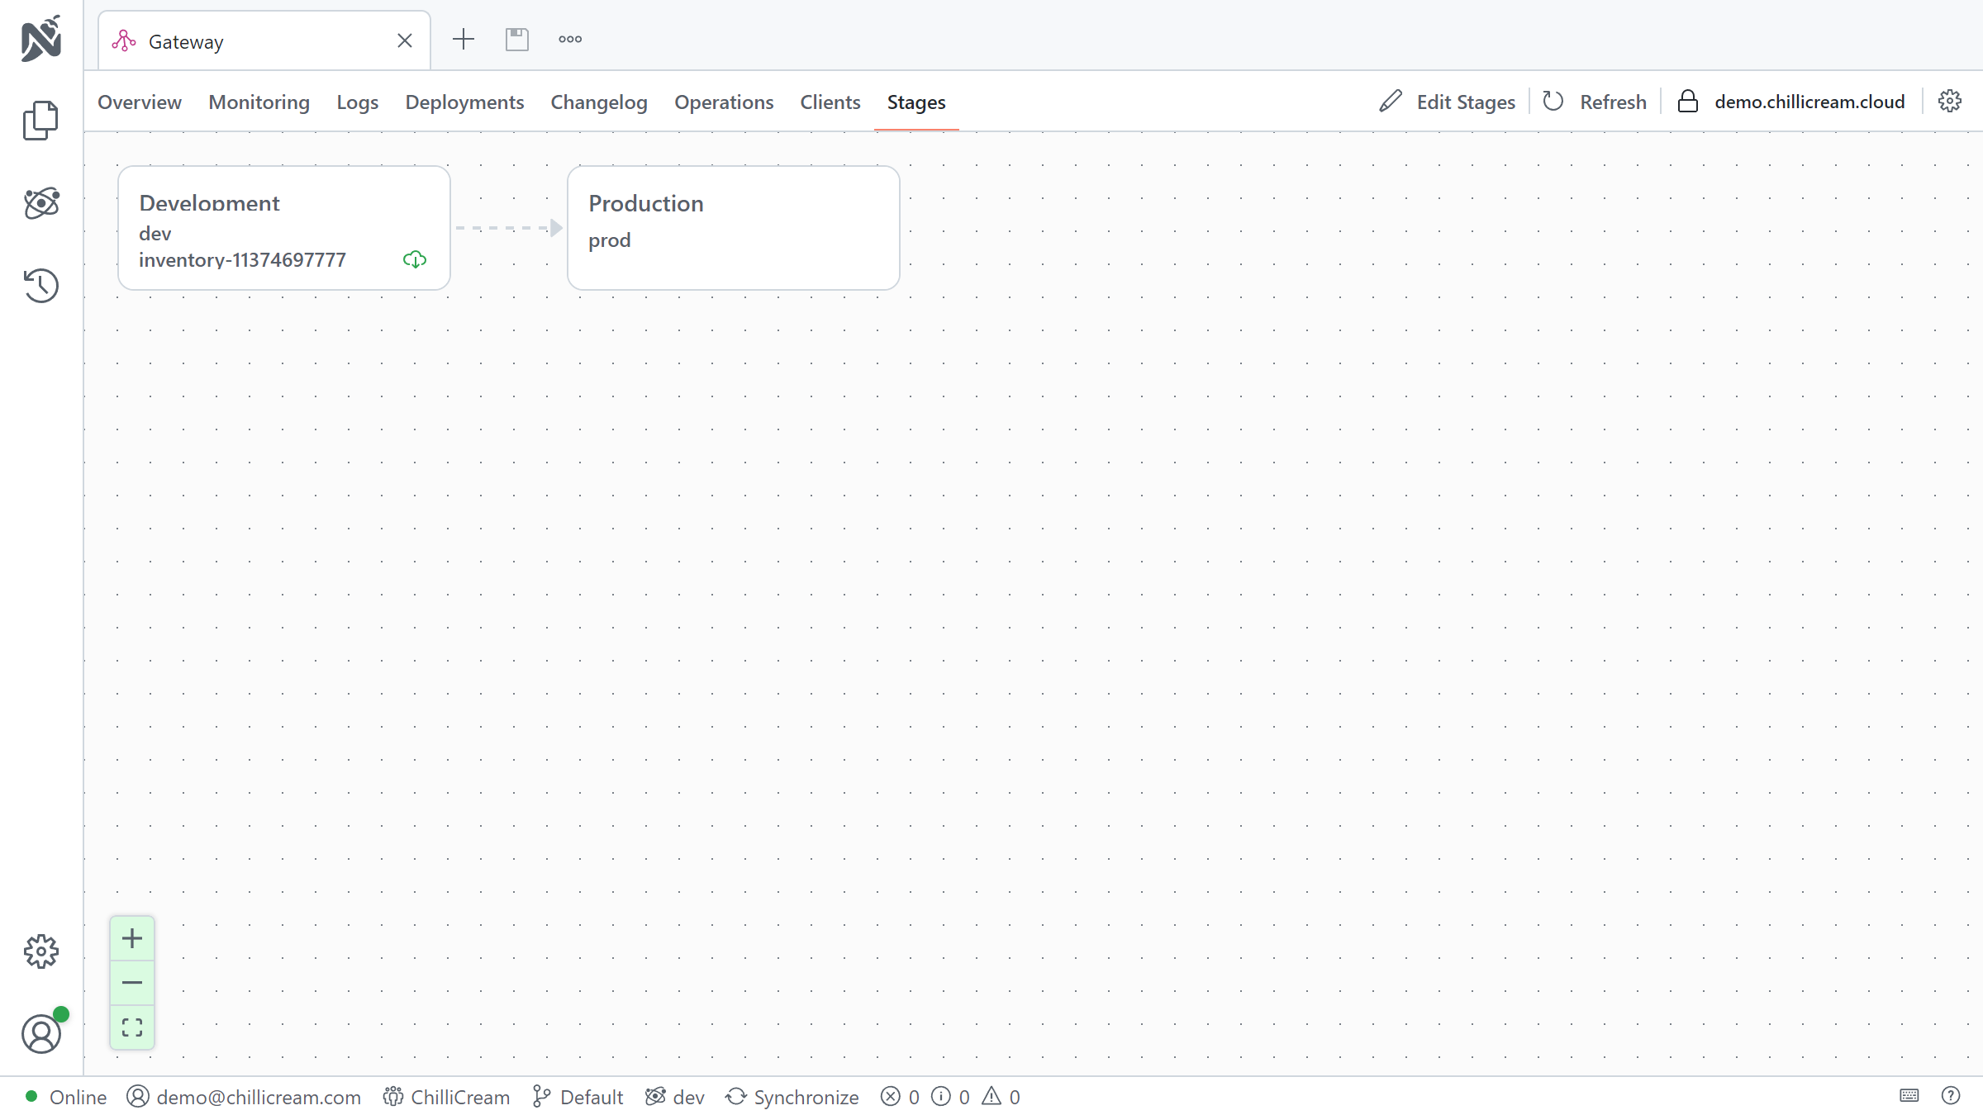Click the Refresh button
The height and width of the screenshot is (1115, 1983).
click(x=1595, y=102)
